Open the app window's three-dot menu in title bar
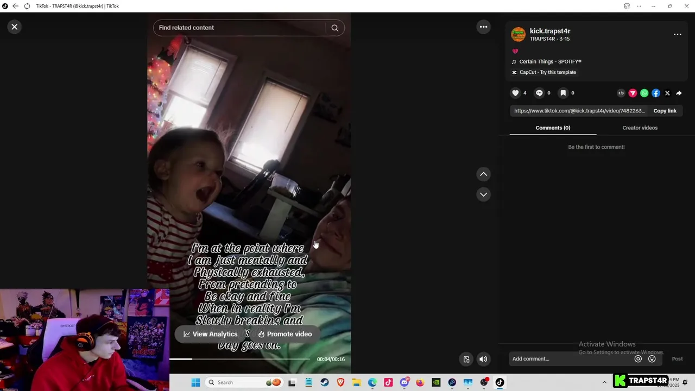This screenshot has height=391, width=695. [639, 6]
